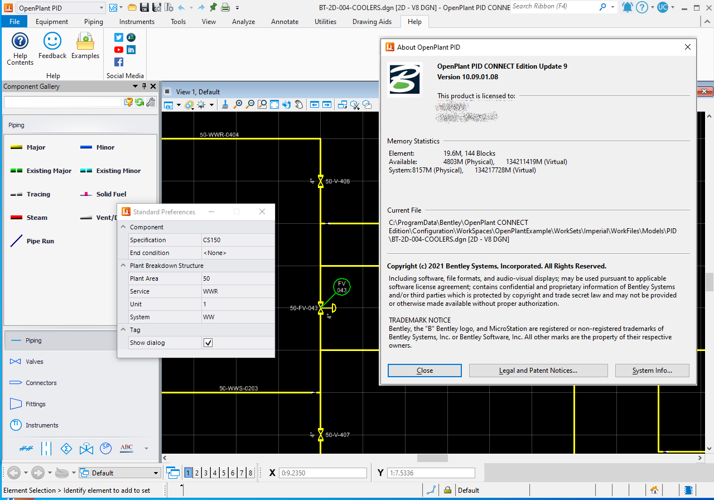
Task: Open the Component Gallery panel dropdown arrow
Action: [x=135, y=86]
